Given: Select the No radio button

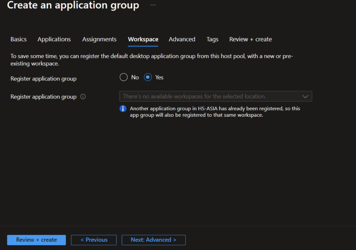Looking at the screenshot, I should click(x=123, y=77).
